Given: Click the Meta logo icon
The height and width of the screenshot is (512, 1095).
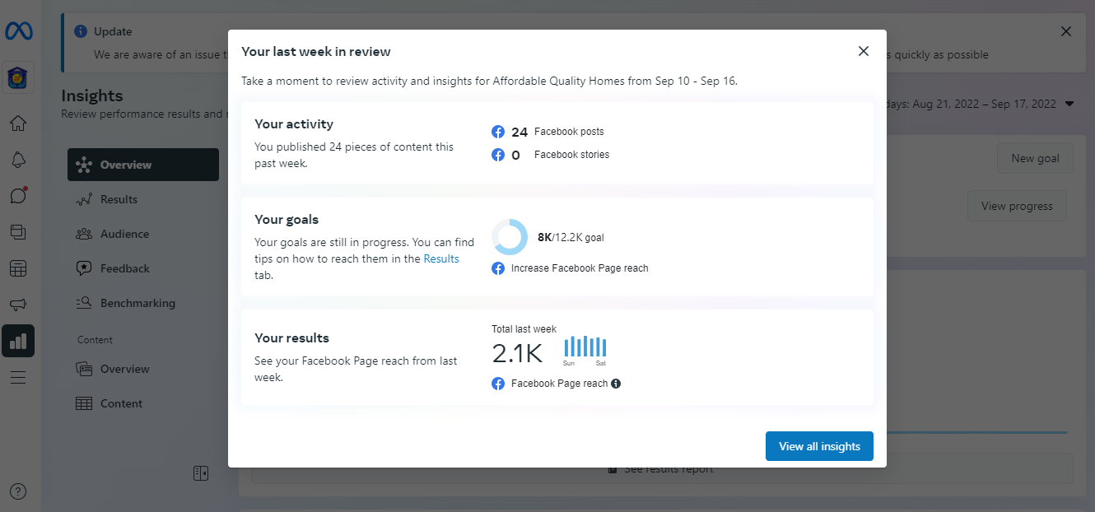Looking at the screenshot, I should [x=17, y=31].
